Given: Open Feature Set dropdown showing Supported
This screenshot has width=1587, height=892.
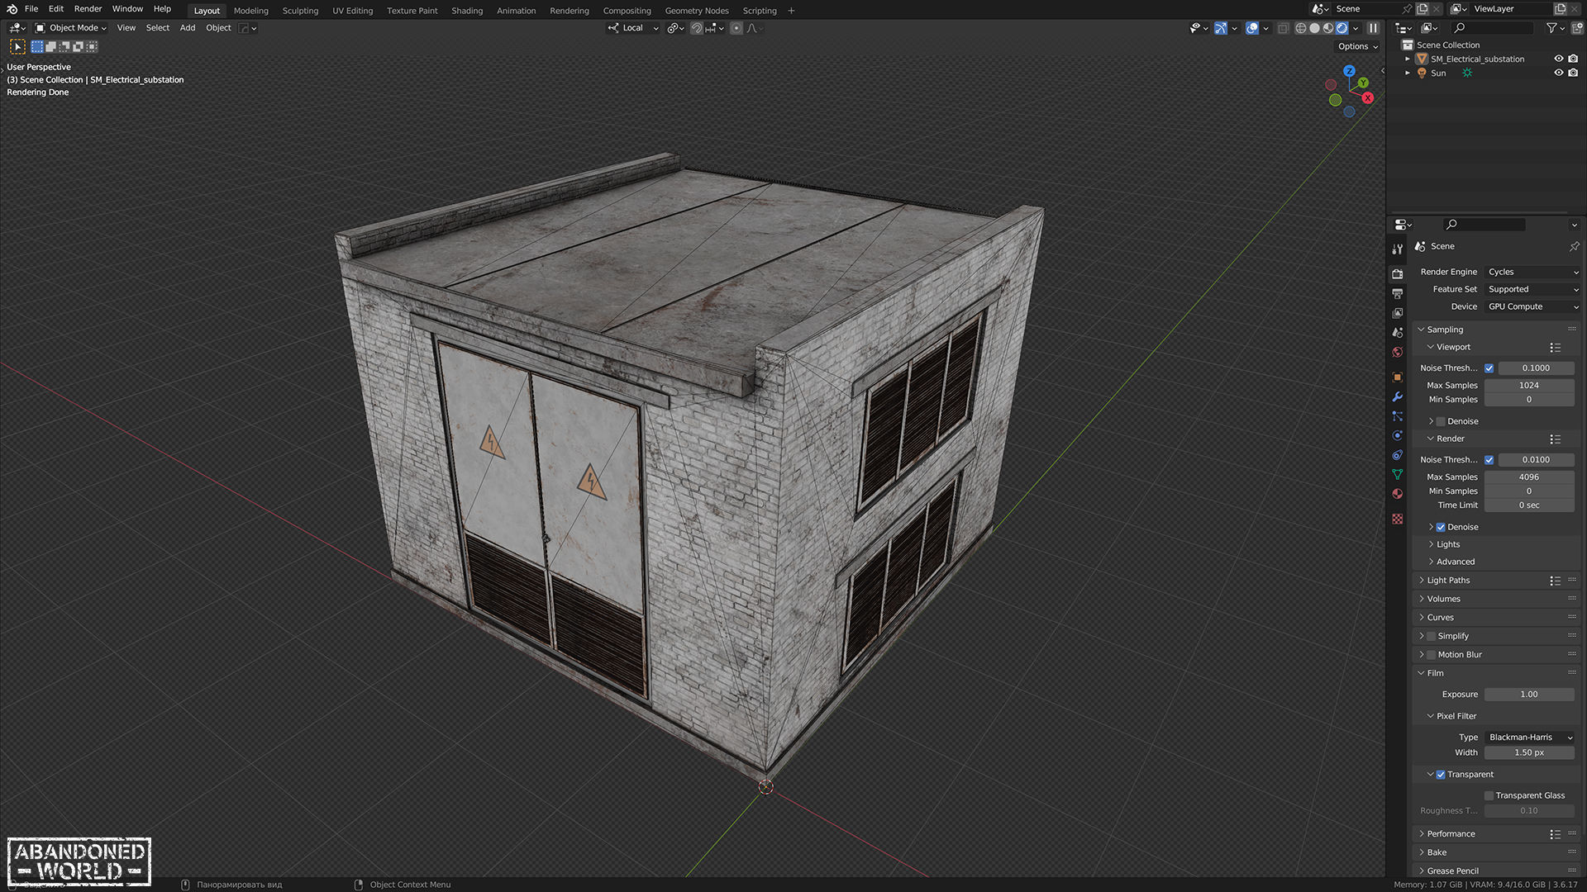Looking at the screenshot, I should coord(1532,289).
